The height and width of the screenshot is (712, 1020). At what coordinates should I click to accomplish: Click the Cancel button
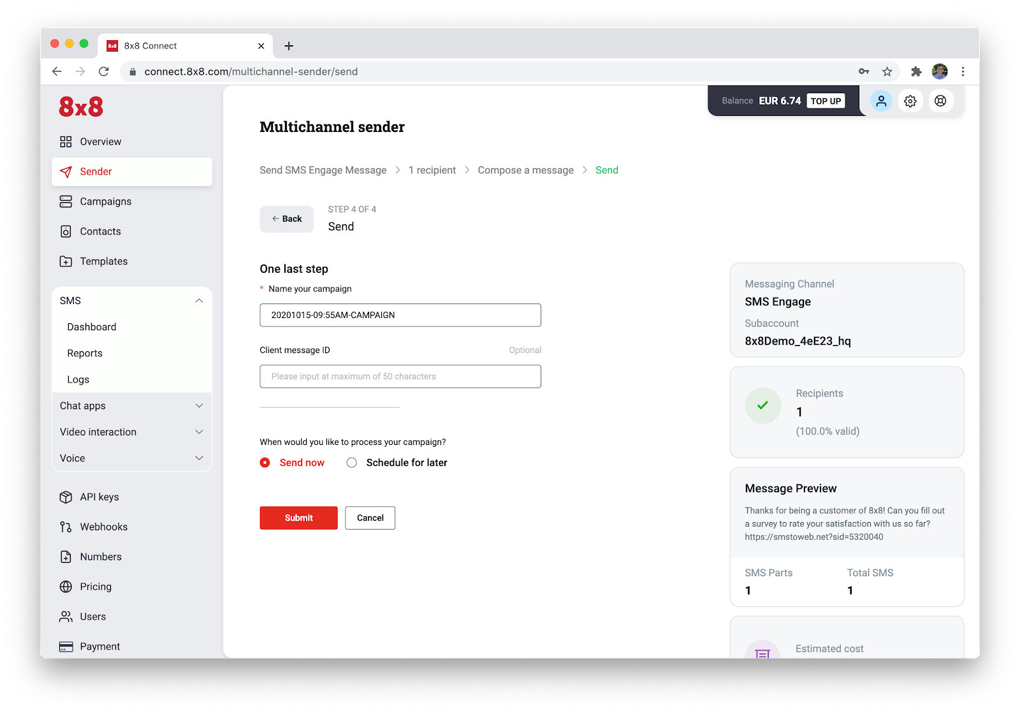coord(370,518)
